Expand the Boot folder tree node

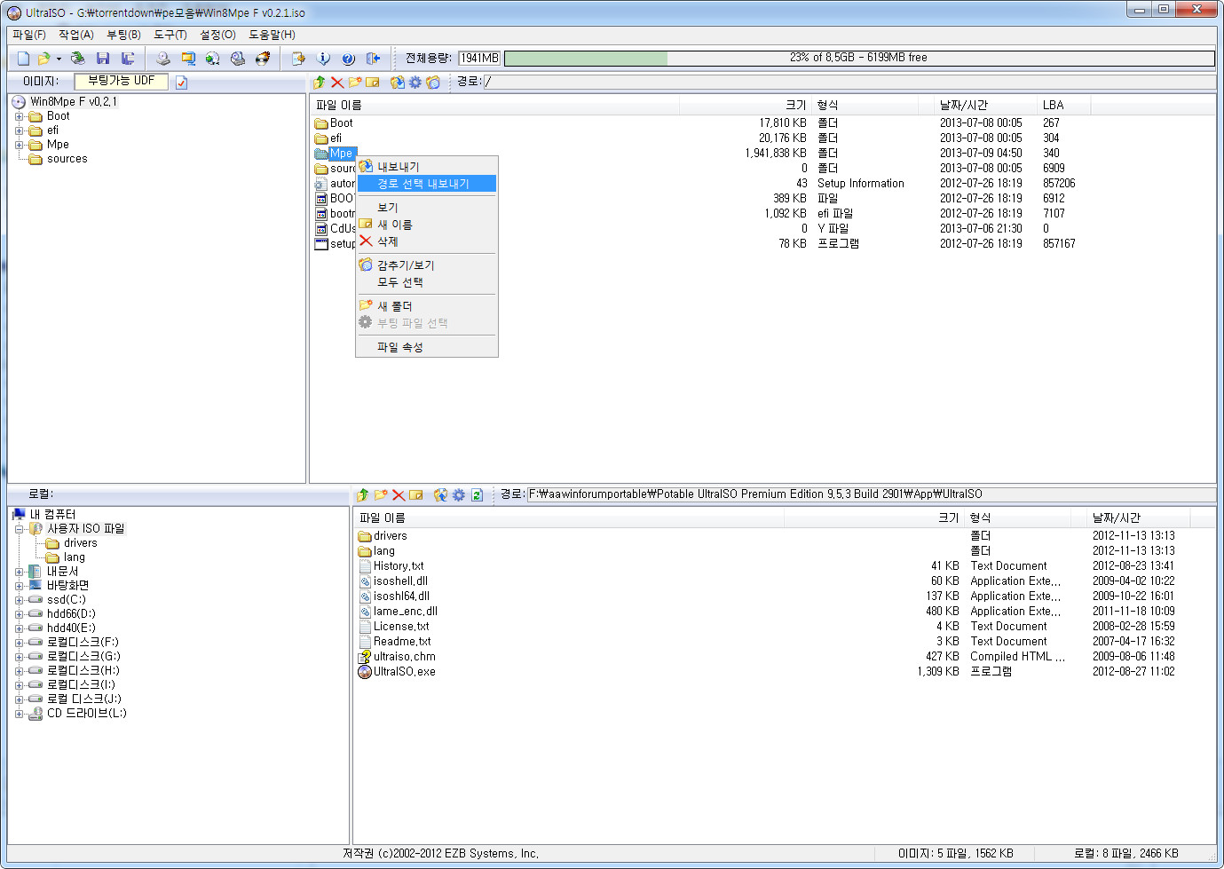[x=20, y=116]
